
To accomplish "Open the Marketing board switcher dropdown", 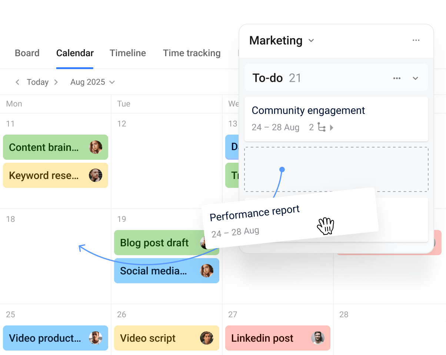I will click(x=311, y=41).
